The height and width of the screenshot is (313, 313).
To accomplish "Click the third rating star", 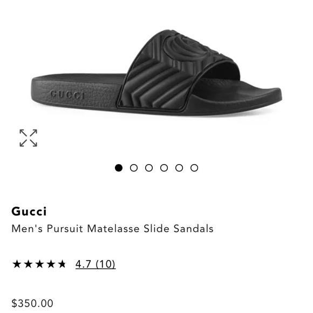I will pos(39,264).
